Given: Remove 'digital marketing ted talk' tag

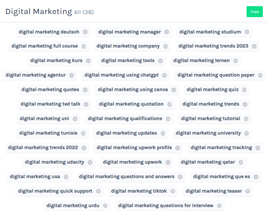Looking at the screenshot, I should coord(86,104).
